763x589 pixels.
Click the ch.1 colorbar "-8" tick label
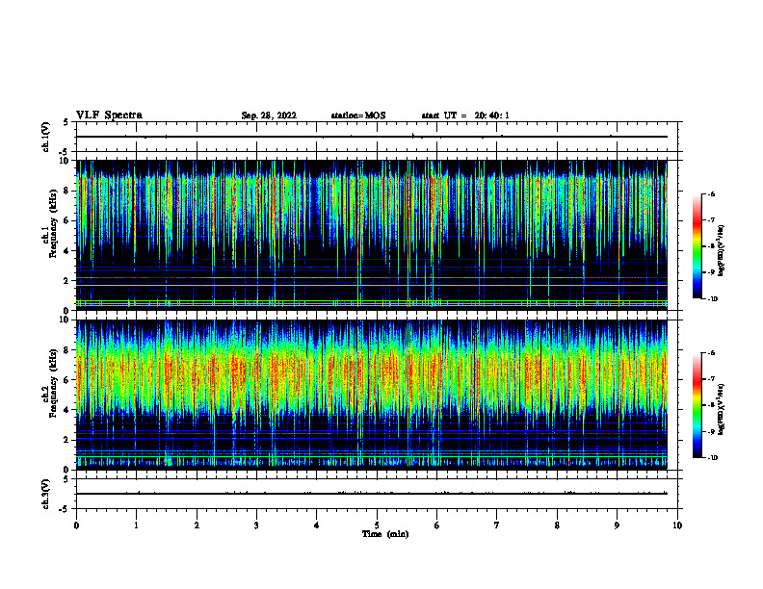[711, 246]
